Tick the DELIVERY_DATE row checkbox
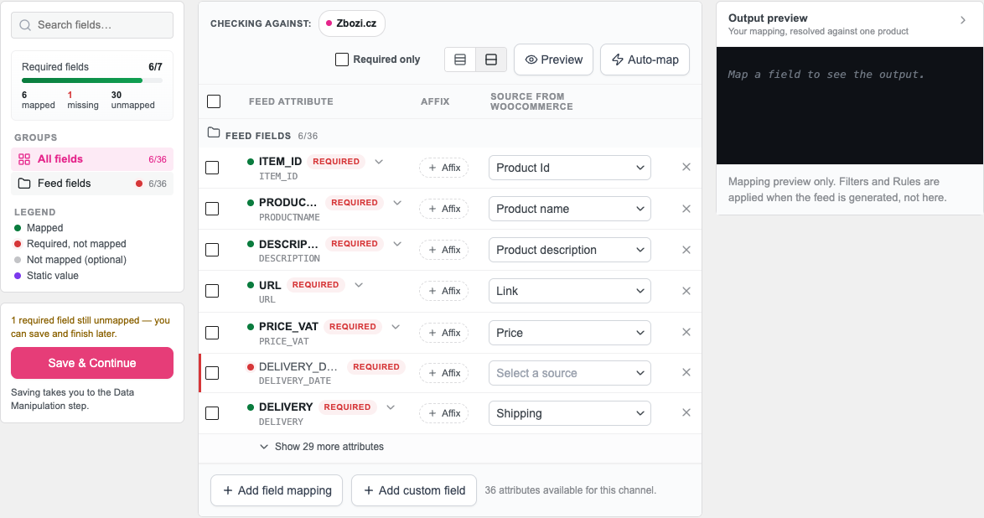This screenshot has width=984, height=518. point(213,373)
